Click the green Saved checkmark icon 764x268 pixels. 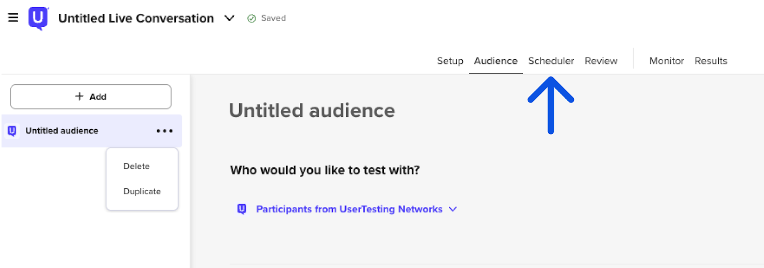point(251,19)
